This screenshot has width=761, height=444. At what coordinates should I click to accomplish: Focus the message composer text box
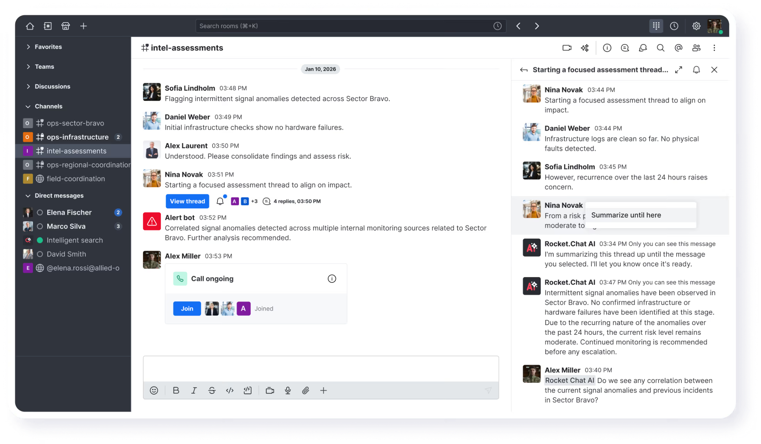click(321, 369)
